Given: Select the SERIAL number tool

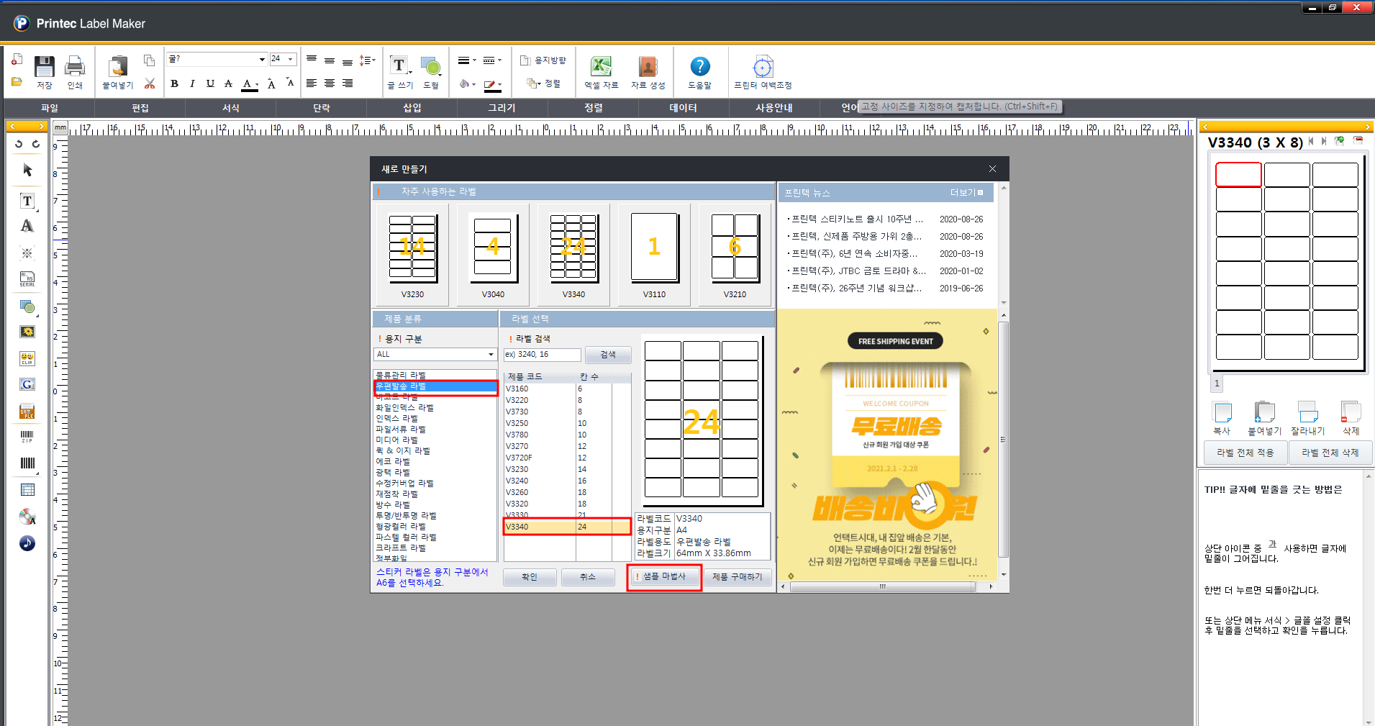Looking at the screenshot, I should tap(27, 279).
